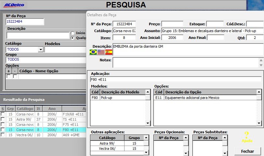Click the Ano Inicial field showing 2006
Viewport: 264px width, 156px height.
pyautogui.click(x=172, y=37)
